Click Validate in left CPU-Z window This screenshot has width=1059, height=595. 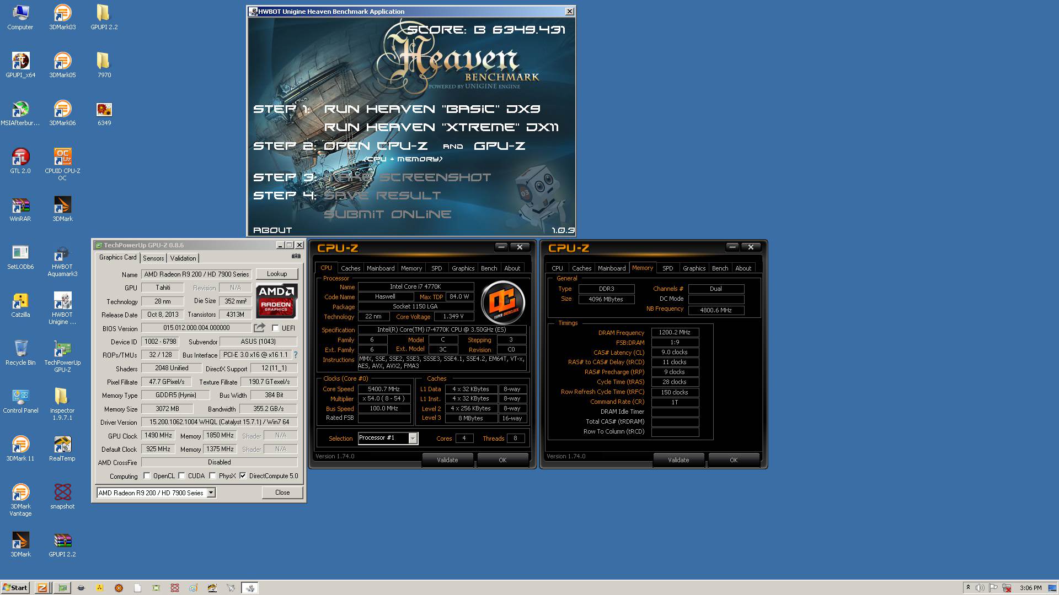(447, 460)
